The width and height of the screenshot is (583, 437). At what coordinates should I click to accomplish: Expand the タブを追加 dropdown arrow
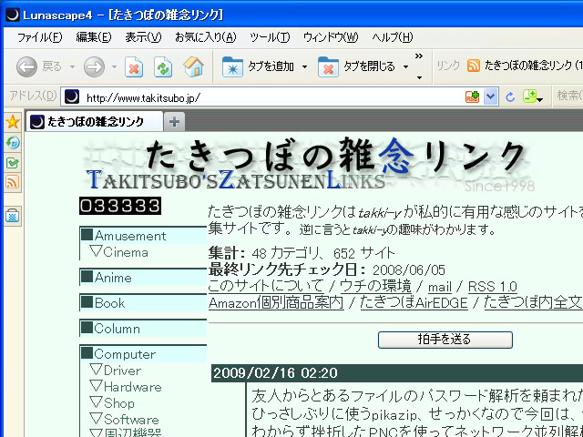coord(304,66)
